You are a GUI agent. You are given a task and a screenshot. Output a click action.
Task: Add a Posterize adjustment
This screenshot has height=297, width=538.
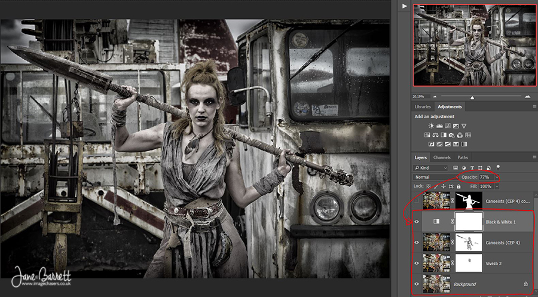click(439, 144)
